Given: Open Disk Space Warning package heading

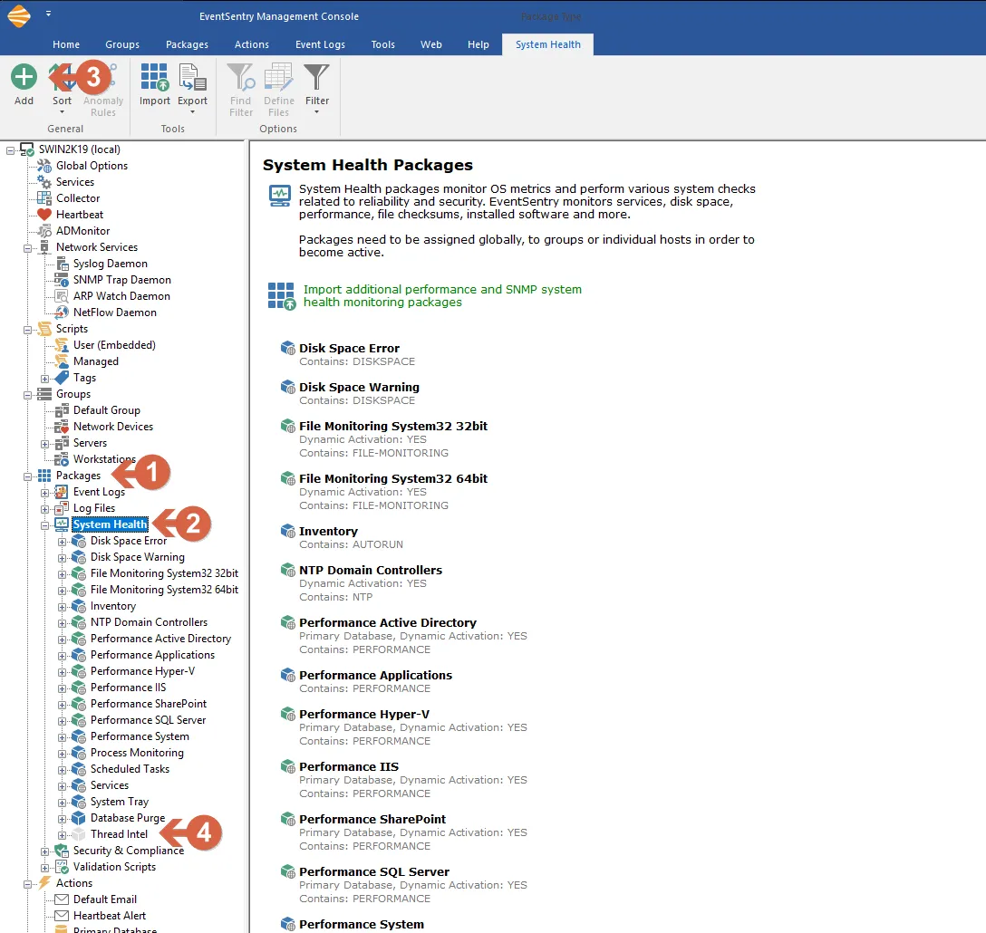Looking at the screenshot, I should (x=359, y=388).
